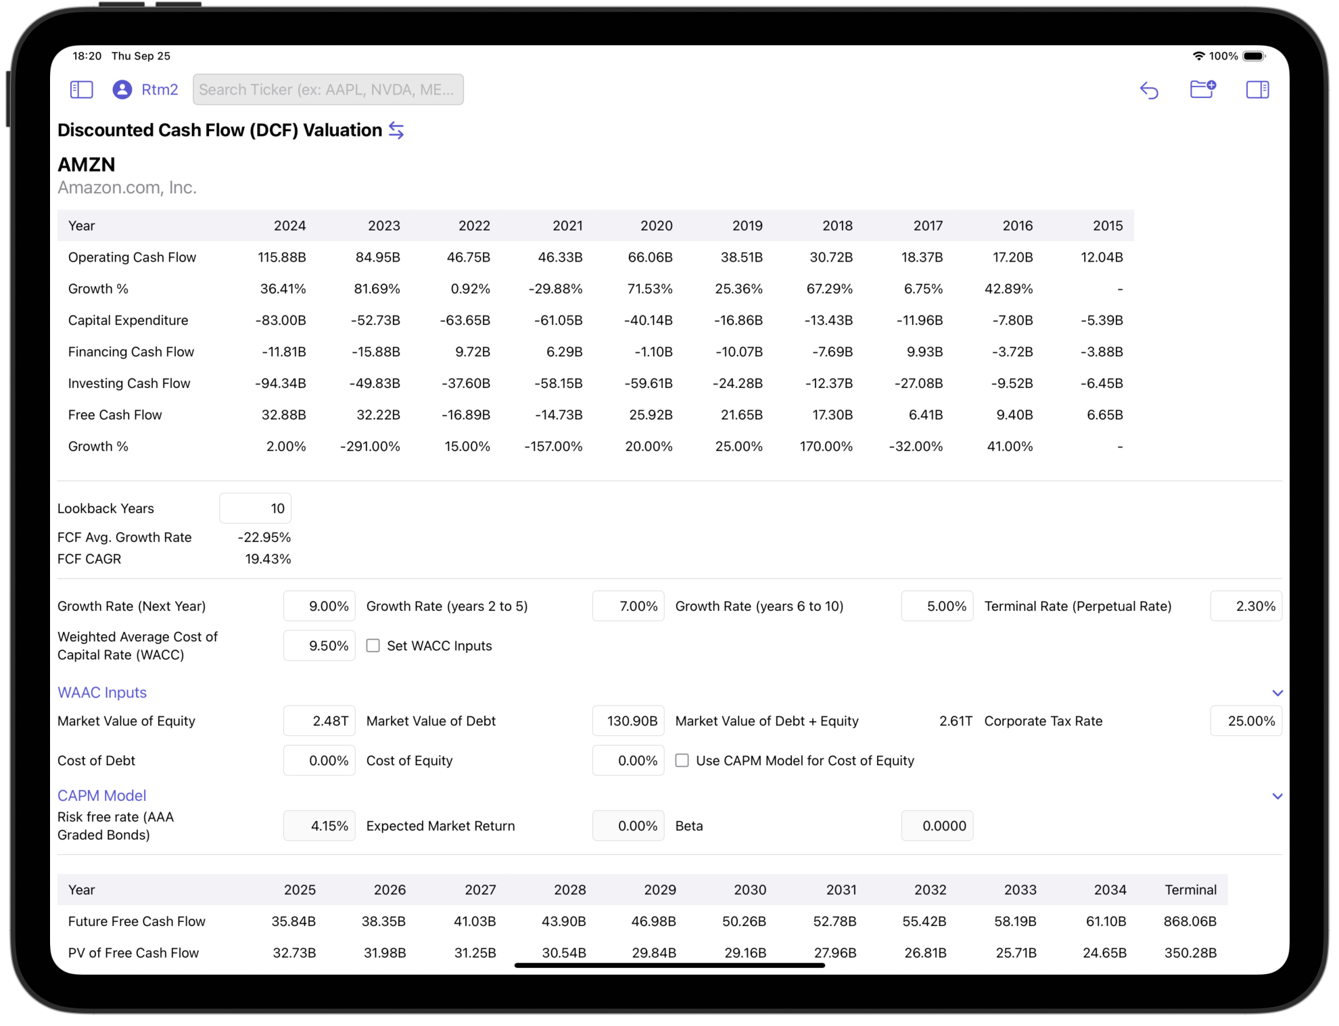Screen dimensions: 1339x1026
Task: Check Use CAPM Model for Cost of Equity
Action: (x=682, y=760)
